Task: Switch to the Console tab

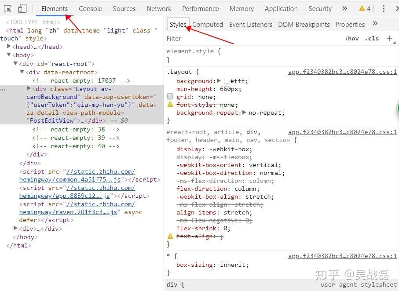Action: 90,9
